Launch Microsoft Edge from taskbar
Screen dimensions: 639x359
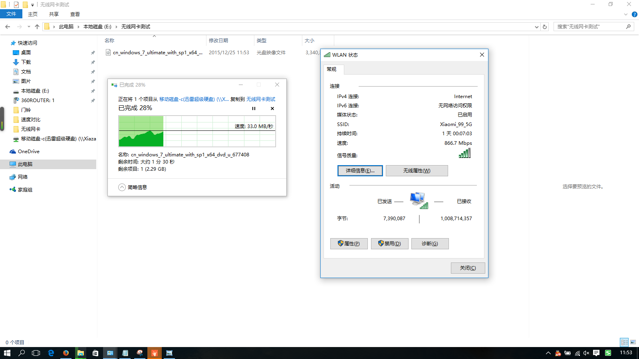pyautogui.click(x=51, y=353)
